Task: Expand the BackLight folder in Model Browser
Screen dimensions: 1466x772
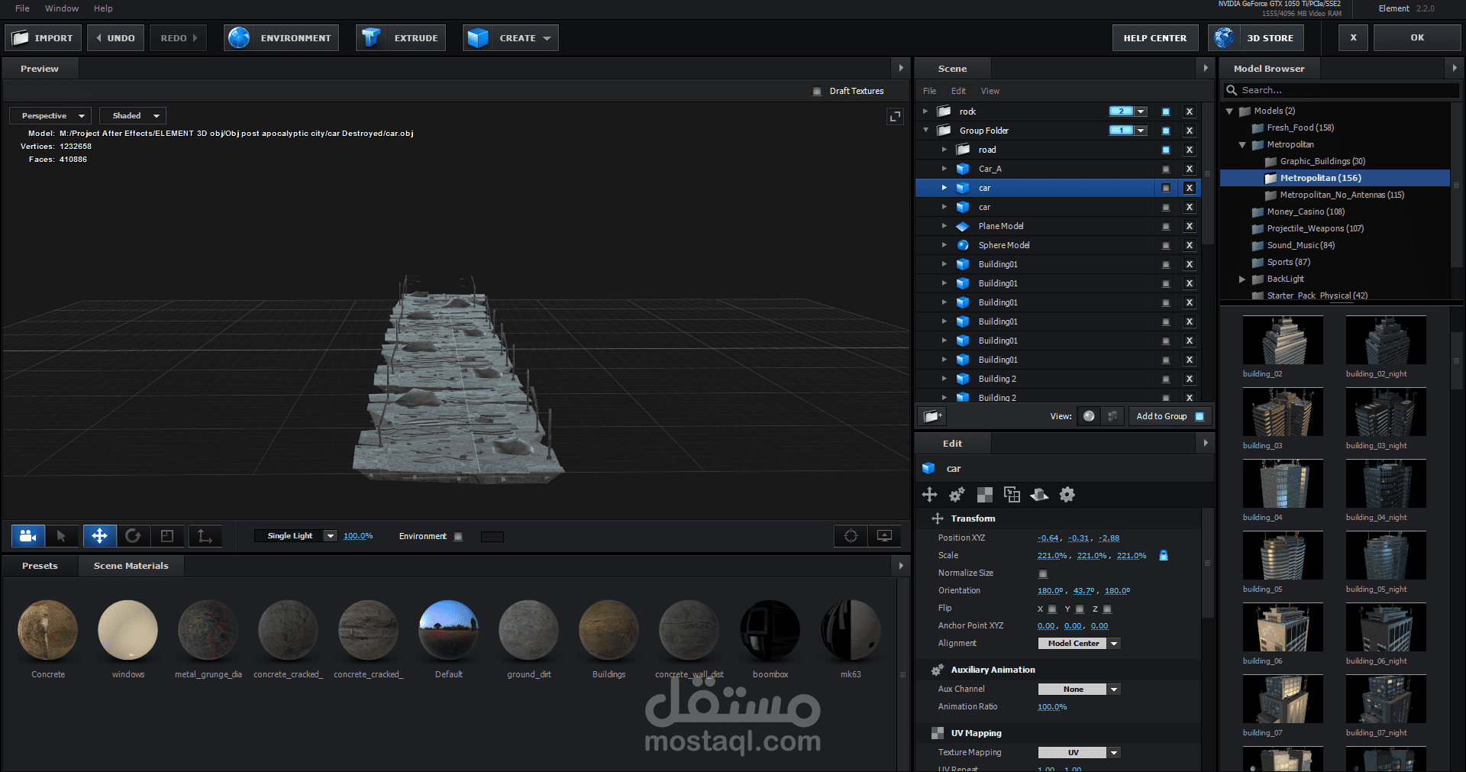Action: pyautogui.click(x=1242, y=279)
